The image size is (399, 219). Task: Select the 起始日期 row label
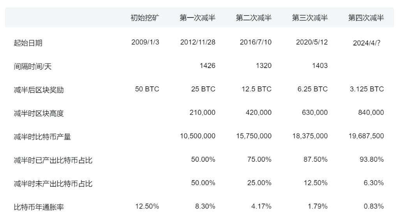coord(28,43)
